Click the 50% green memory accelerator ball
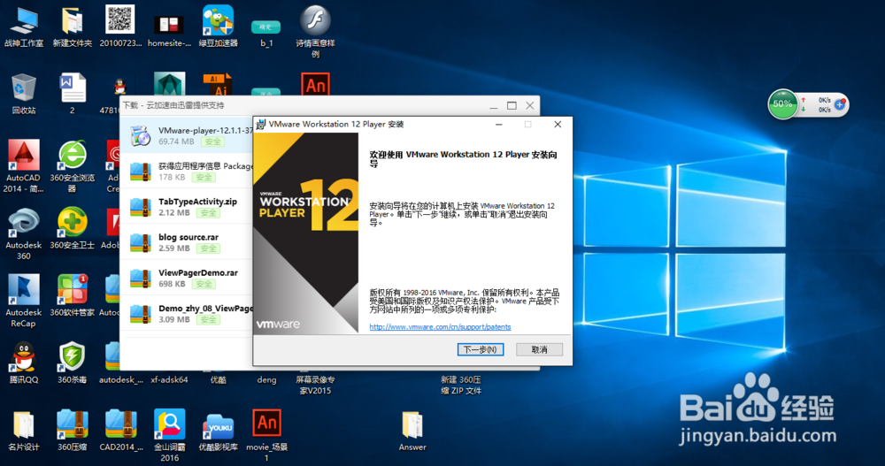 pyautogui.click(x=782, y=103)
